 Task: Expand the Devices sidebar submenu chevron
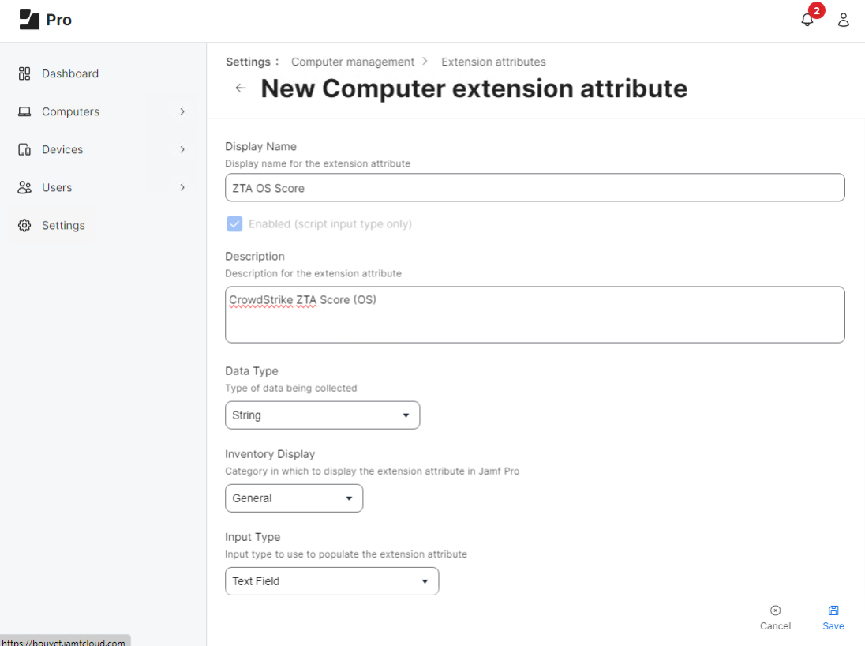182,149
